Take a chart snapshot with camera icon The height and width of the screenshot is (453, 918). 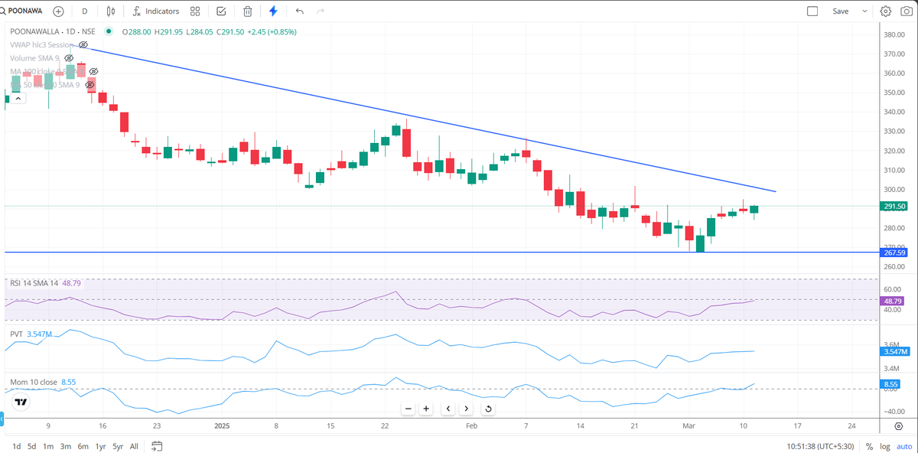tap(906, 11)
